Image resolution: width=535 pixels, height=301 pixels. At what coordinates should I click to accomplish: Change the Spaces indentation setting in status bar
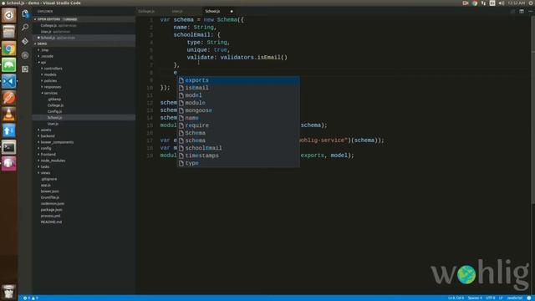pos(475,298)
